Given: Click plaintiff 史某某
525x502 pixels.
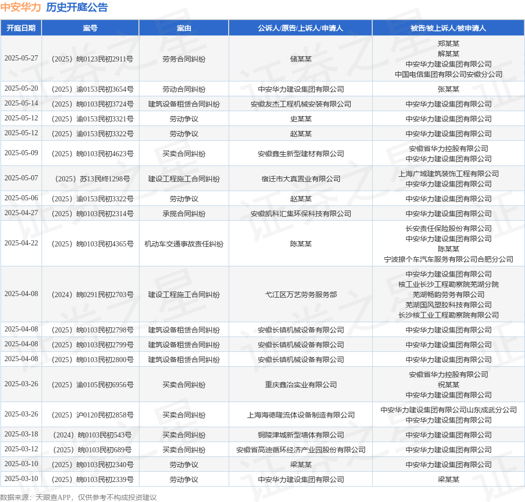Looking at the screenshot, I should coord(300,119).
